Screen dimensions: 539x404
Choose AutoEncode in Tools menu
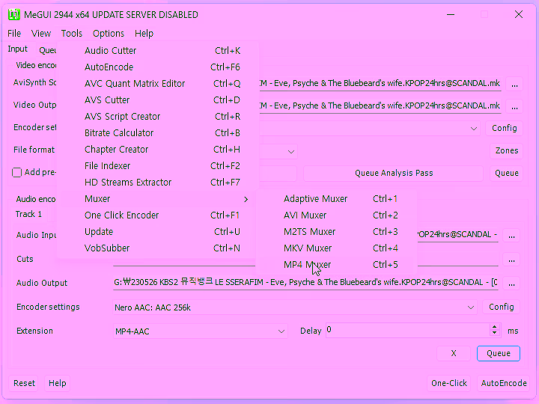[x=156, y=67]
